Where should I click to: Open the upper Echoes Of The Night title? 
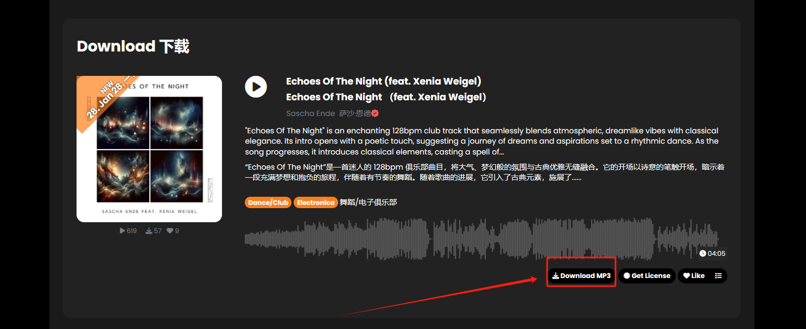[x=384, y=81]
